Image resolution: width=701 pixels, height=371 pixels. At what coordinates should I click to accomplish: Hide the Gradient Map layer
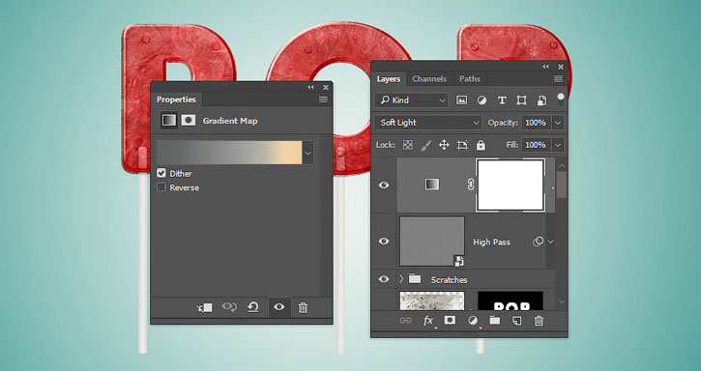click(x=384, y=185)
